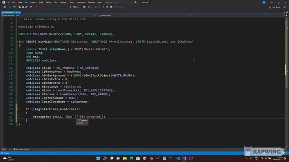Open the Global Scope dropdown
Viewport: 289px width, 162px height.
click(x=144, y=16)
